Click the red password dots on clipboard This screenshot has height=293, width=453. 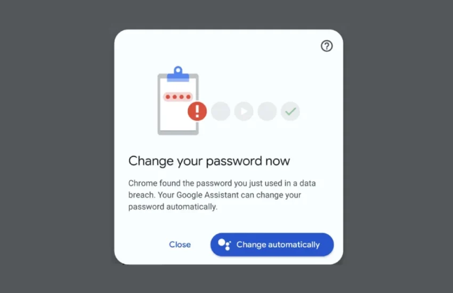point(178,97)
